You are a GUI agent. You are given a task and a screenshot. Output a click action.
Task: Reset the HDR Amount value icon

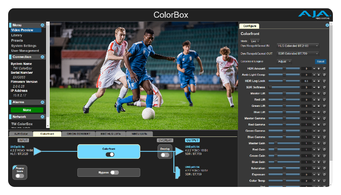tap(324, 69)
